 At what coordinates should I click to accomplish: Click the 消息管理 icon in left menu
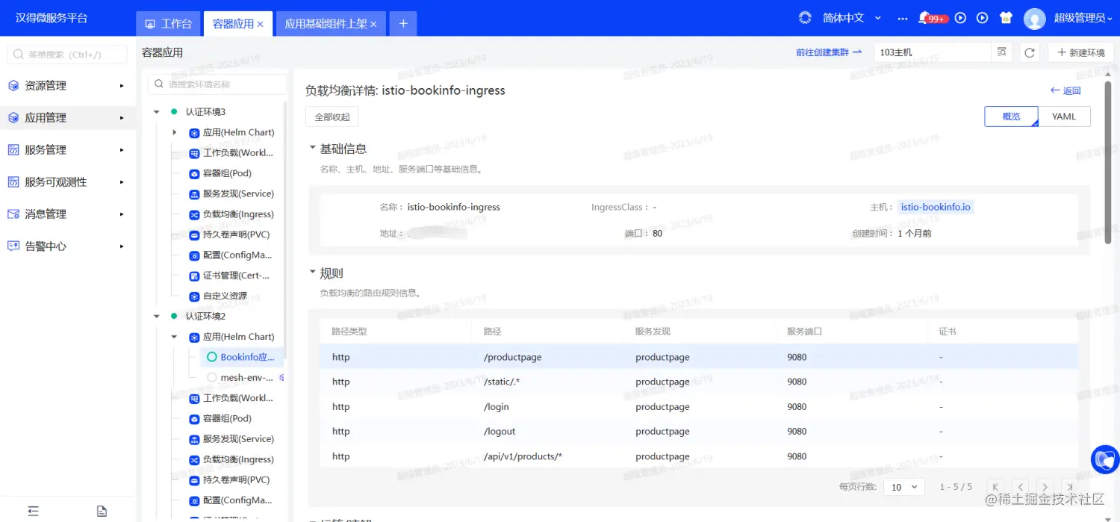(13, 214)
